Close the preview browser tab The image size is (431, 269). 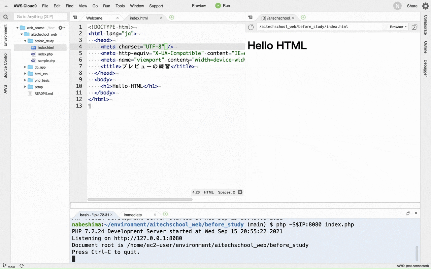point(293,18)
